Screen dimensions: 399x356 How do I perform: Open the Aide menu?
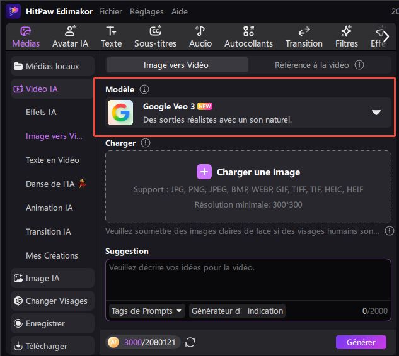[x=180, y=12]
